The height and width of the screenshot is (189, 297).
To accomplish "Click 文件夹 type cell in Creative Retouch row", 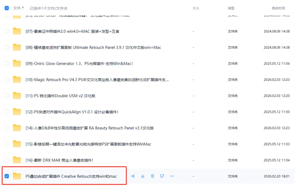I will tap(233, 176).
